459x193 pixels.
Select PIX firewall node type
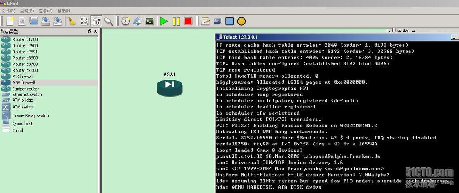(49, 76)
